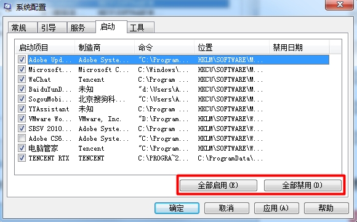
Task: Uncheck the 电脑管家 checkbox
Action: (x=22, y=148)
